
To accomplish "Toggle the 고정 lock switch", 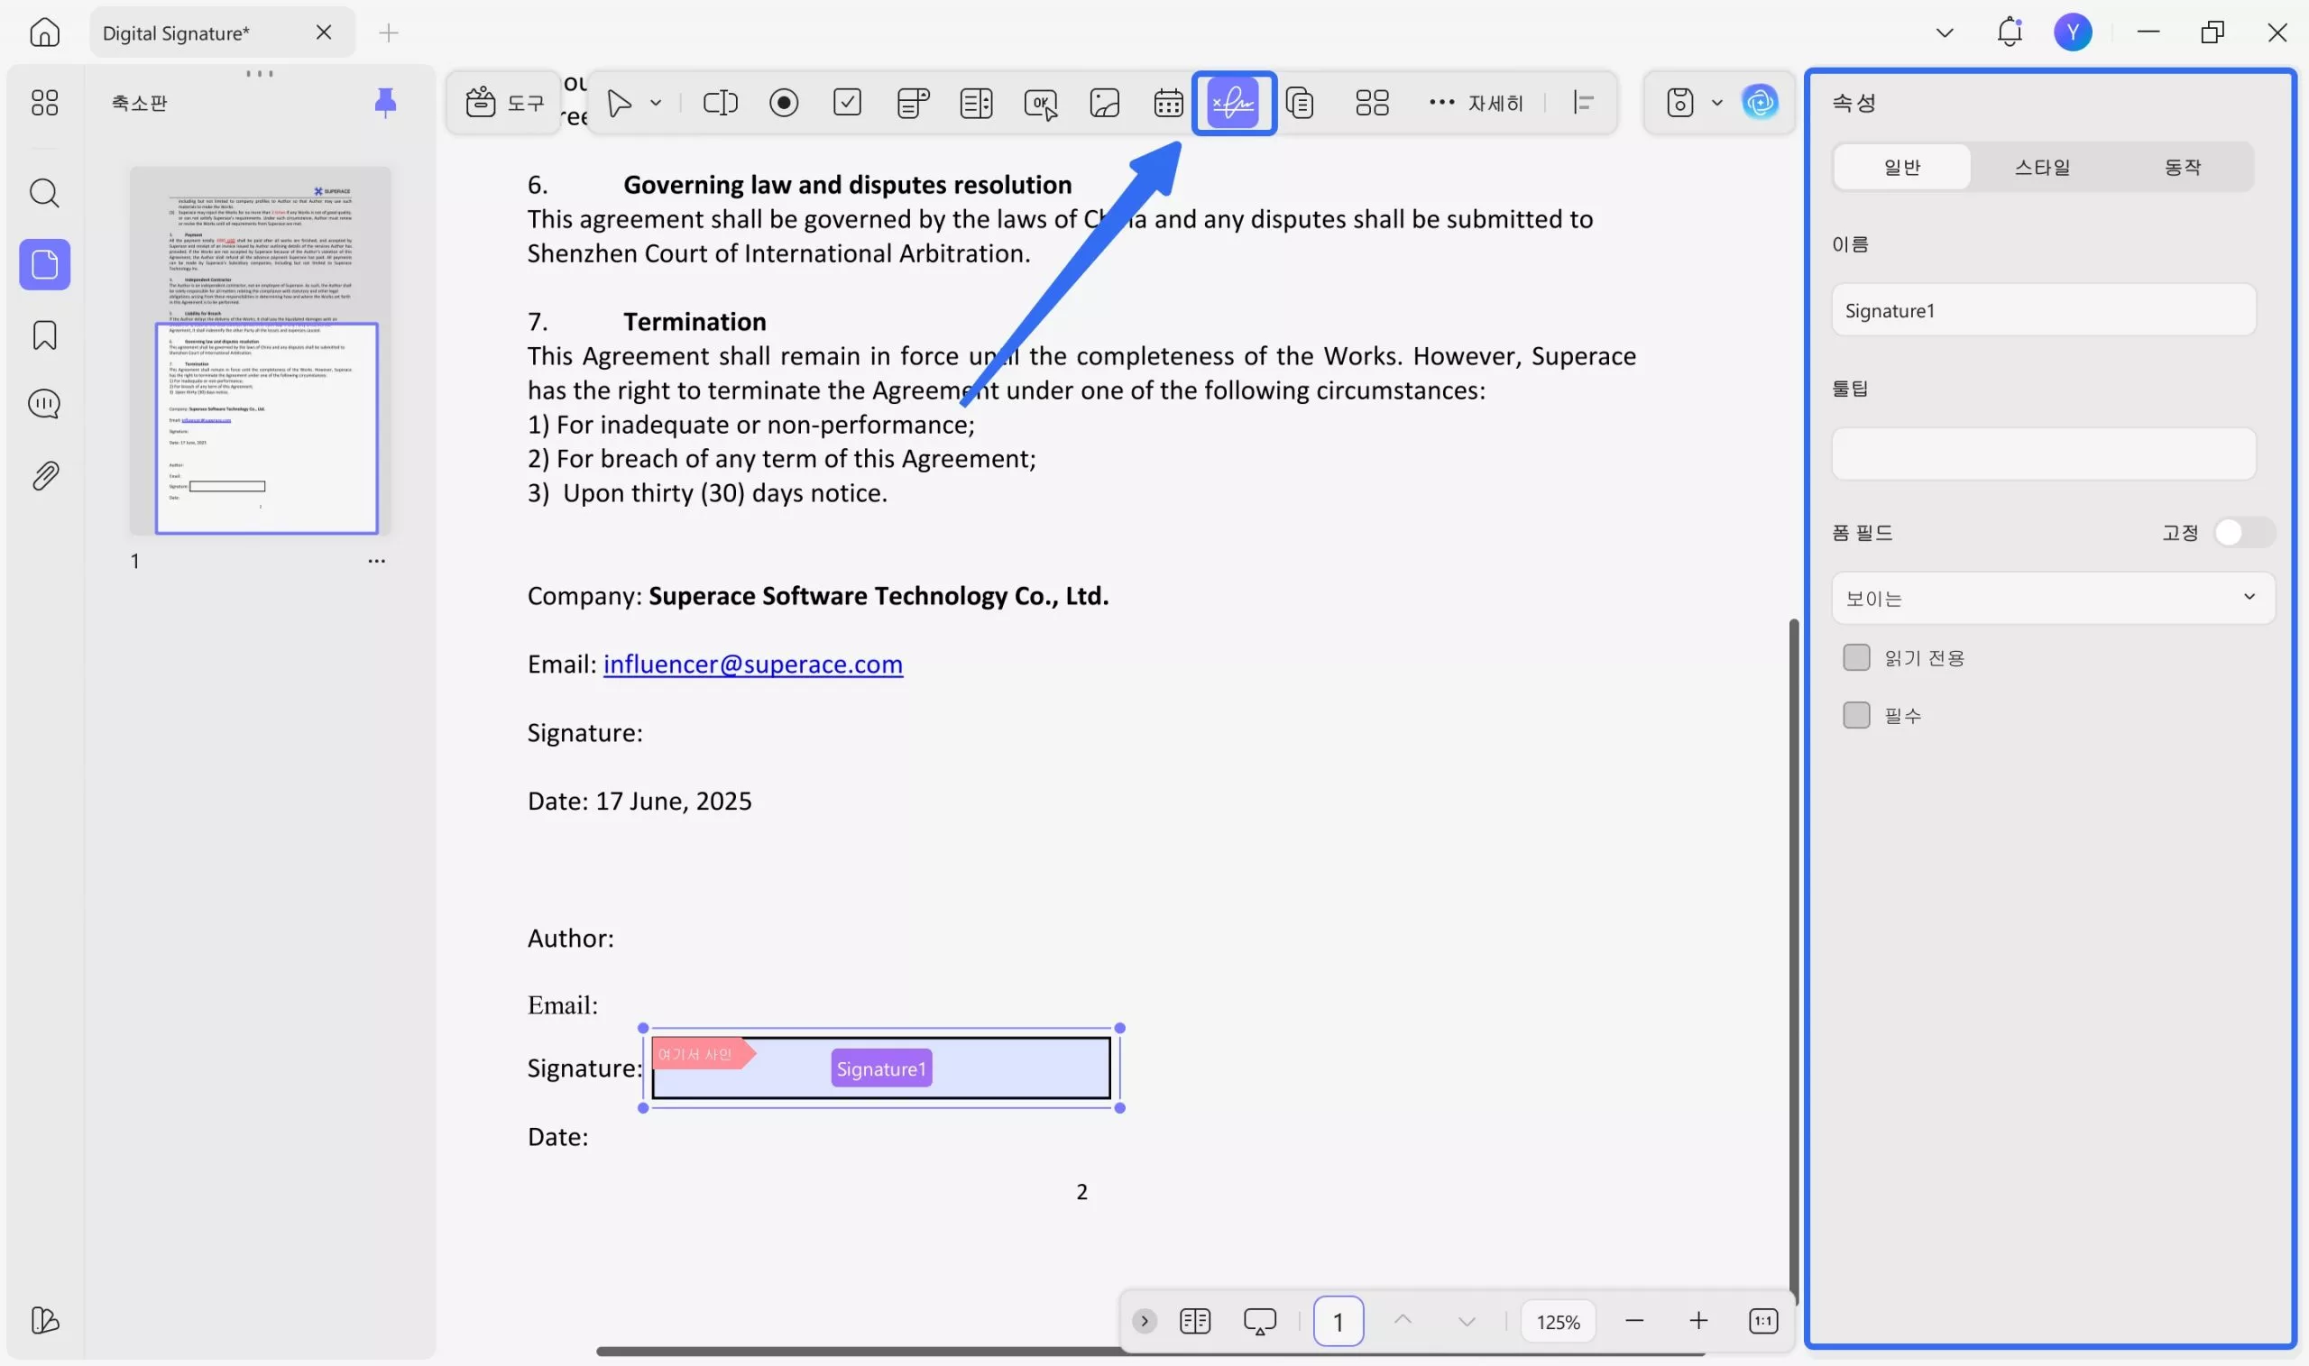I will click(2244, 532).
